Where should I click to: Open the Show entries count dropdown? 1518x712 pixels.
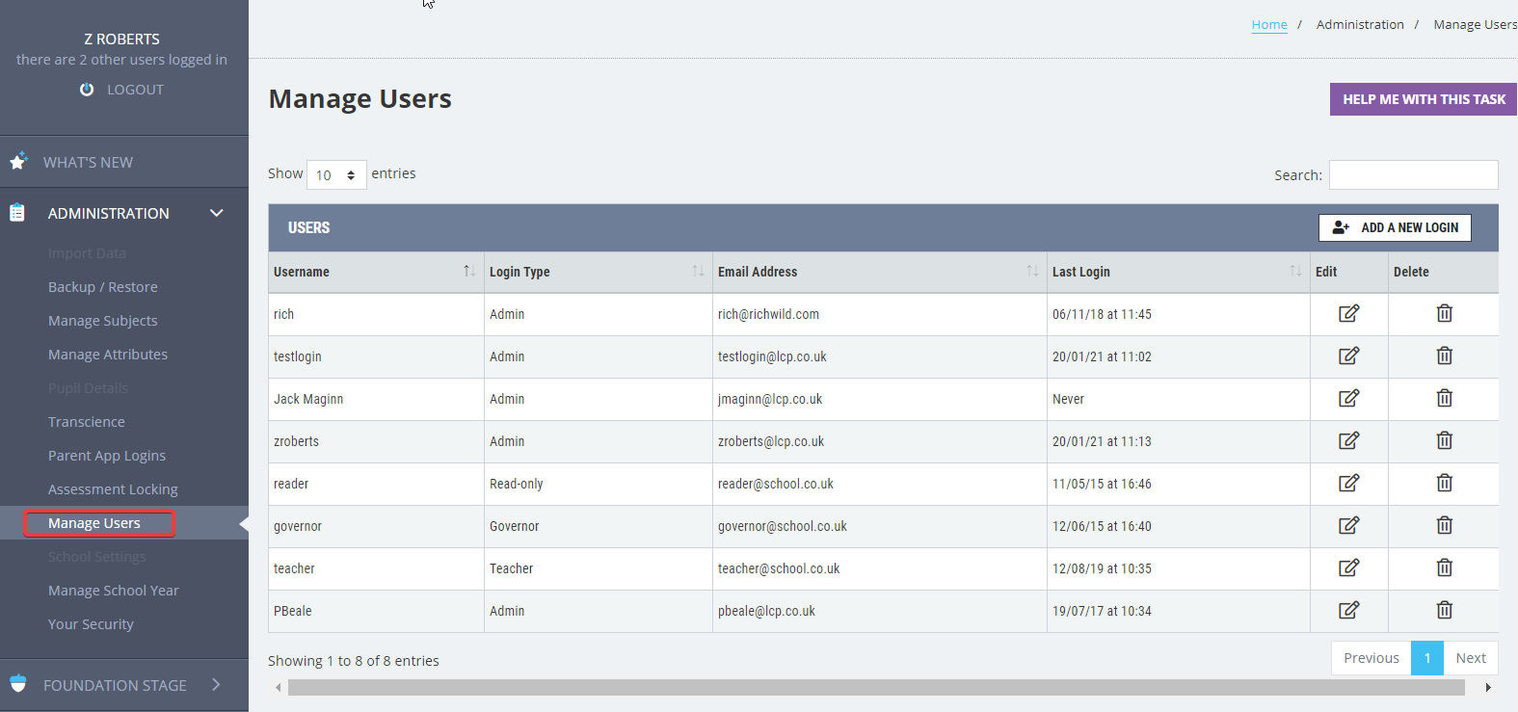336,174
